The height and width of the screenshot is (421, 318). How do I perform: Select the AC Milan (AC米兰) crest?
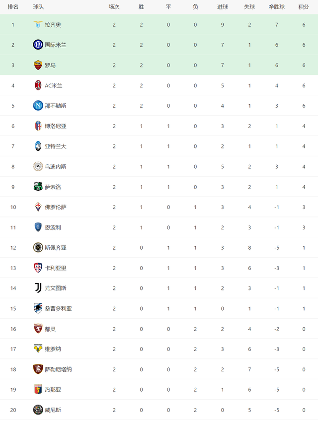38,85
